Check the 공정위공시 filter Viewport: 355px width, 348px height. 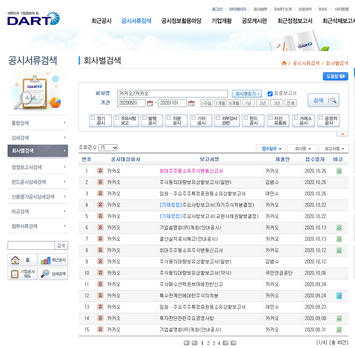pos(321,118)
